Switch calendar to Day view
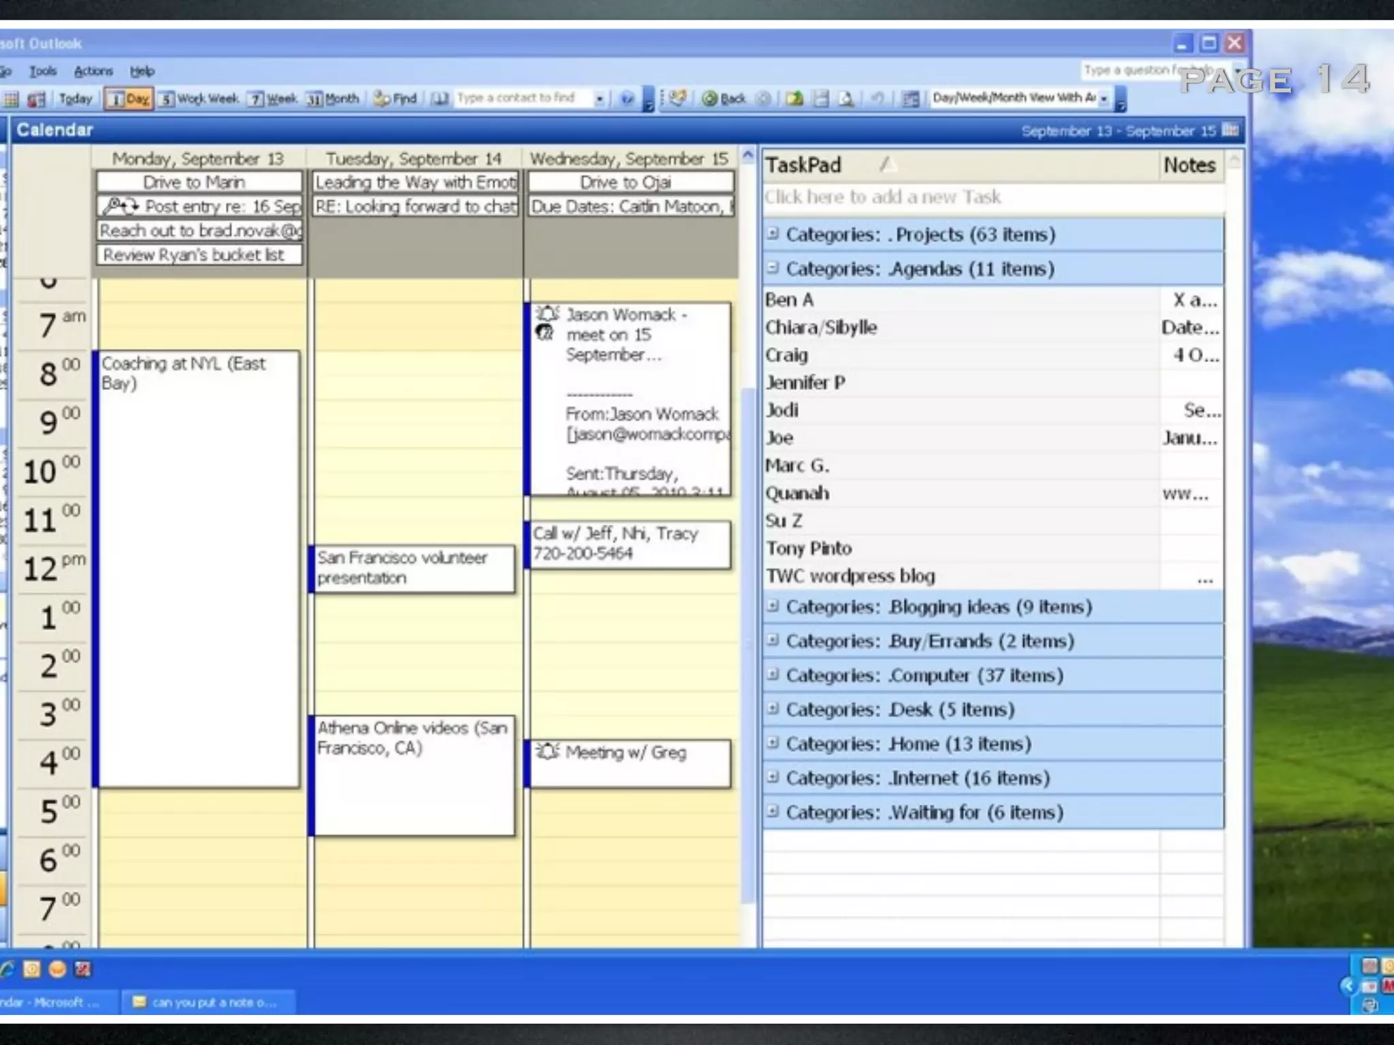 coord(129,99)
